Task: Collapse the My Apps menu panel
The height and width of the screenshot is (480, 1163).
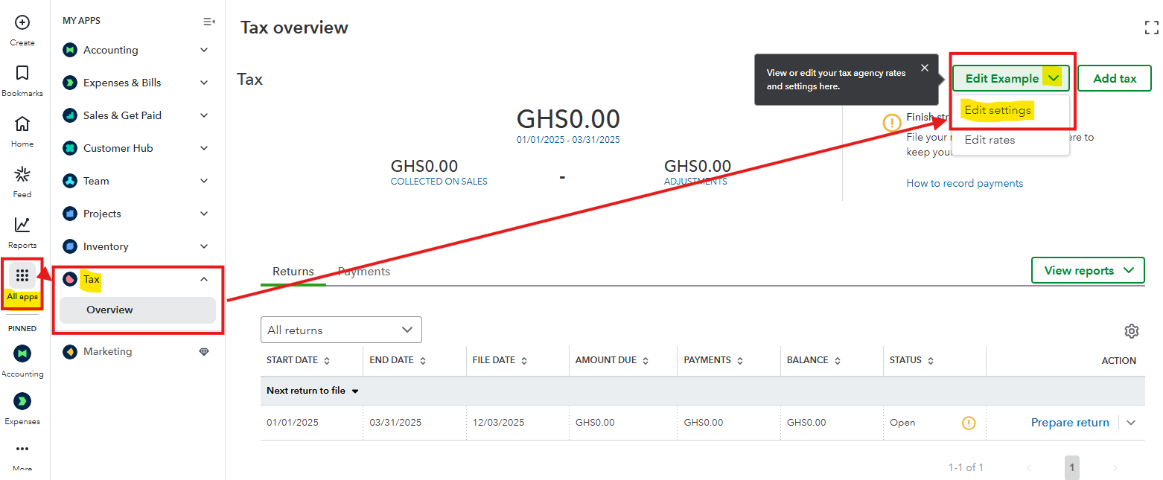Action: [208, 22]
